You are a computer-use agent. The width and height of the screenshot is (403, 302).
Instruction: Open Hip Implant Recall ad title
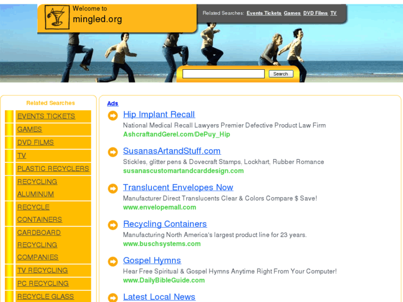pos(159,114)
